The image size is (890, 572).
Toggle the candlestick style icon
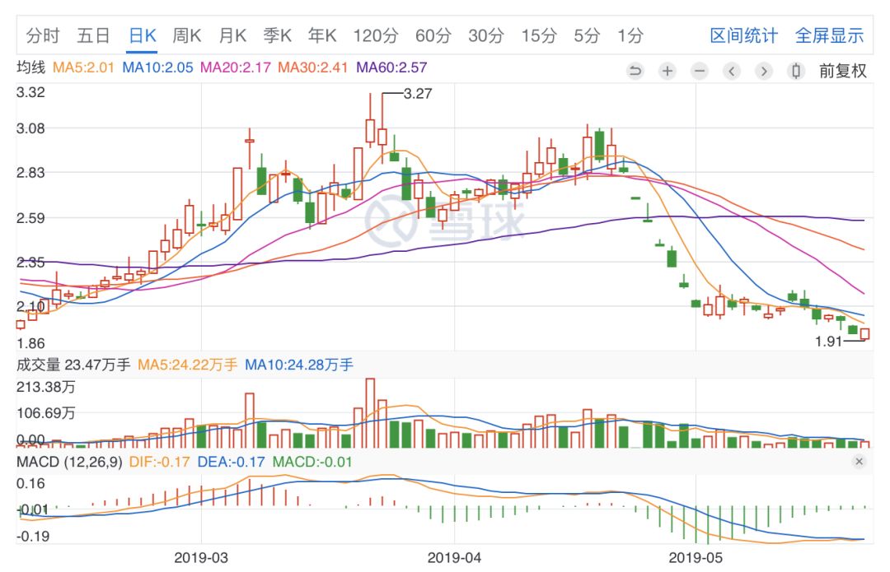(796, 71)
